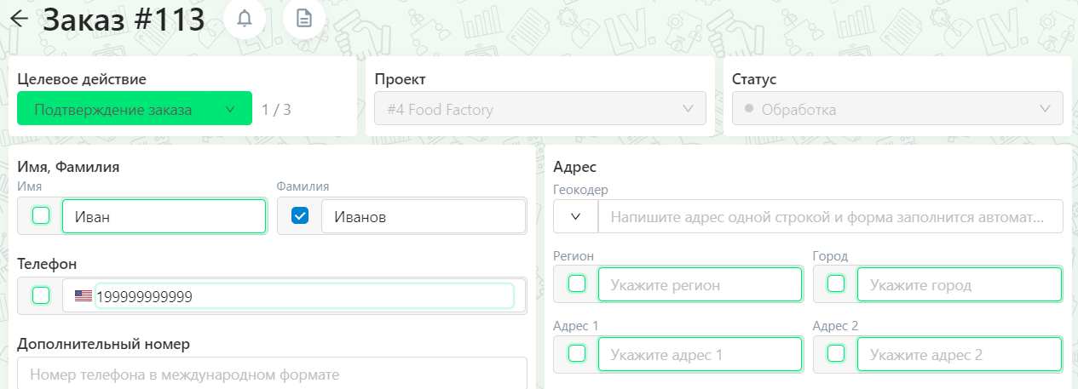Toggle the Адрес 2 checkbox
This screenshot has width=1078, height=389.
point(836,353)
